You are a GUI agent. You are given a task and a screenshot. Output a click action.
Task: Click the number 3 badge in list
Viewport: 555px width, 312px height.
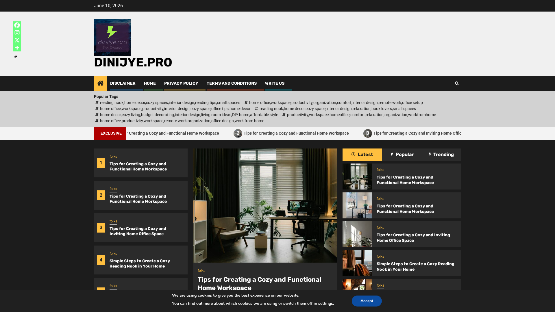pyautogui.click(x=101, y=228)
